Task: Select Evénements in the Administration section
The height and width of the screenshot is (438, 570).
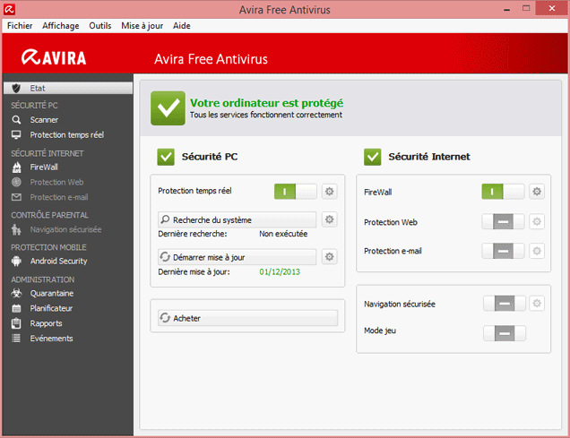Action: (51, 339)
